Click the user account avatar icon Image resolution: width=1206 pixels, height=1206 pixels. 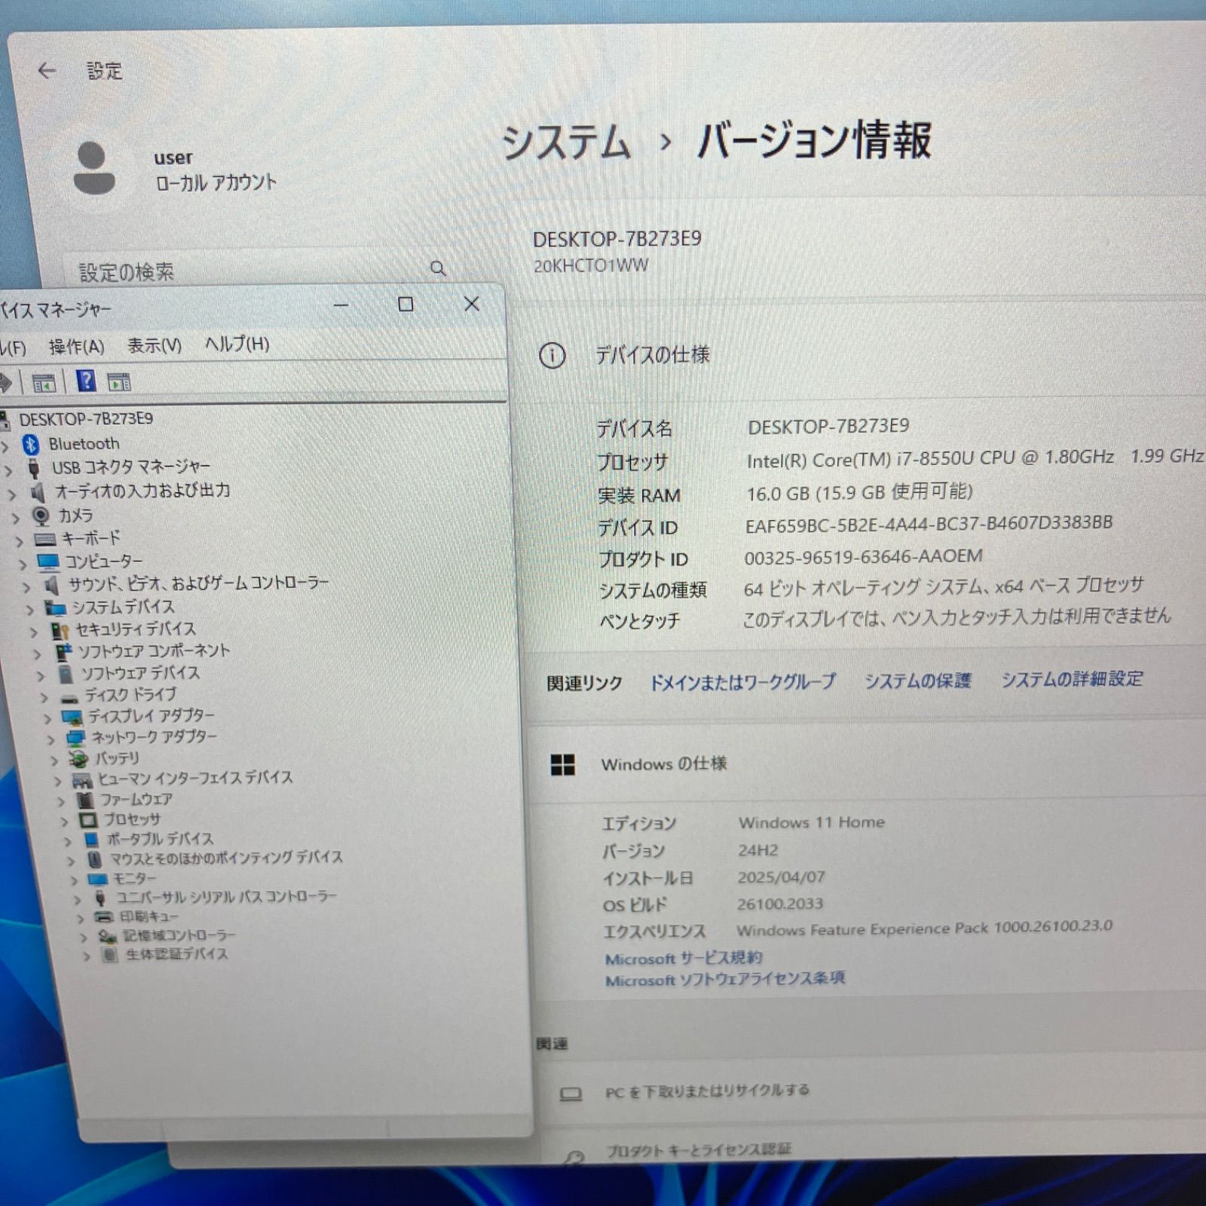click(94, 168)
